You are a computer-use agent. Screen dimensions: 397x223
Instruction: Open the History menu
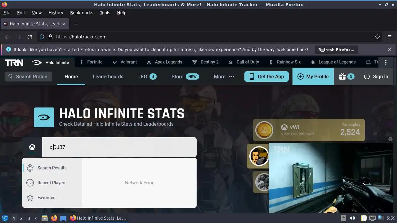coord(56,13)
